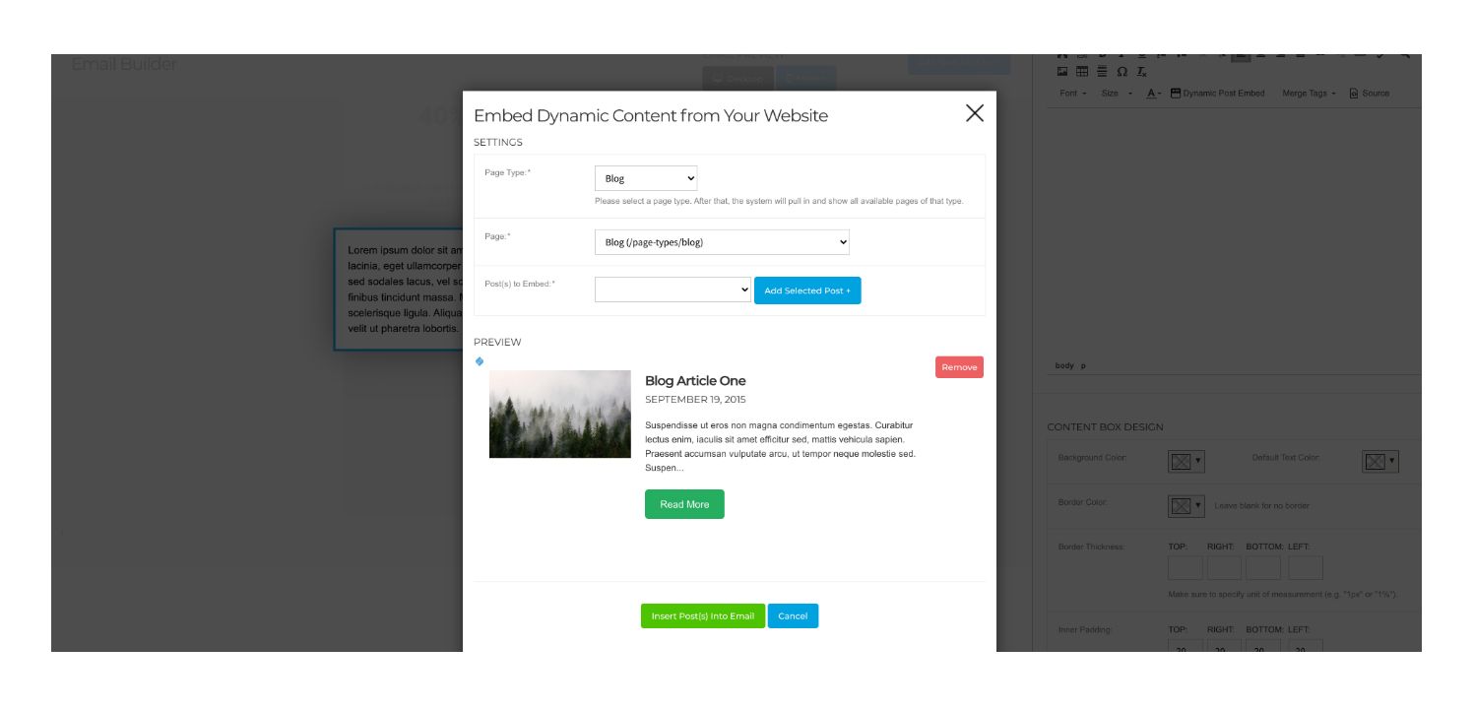Open the Dynamic Post Embed tool
1474x709 pixels.
coord(1217,92)
